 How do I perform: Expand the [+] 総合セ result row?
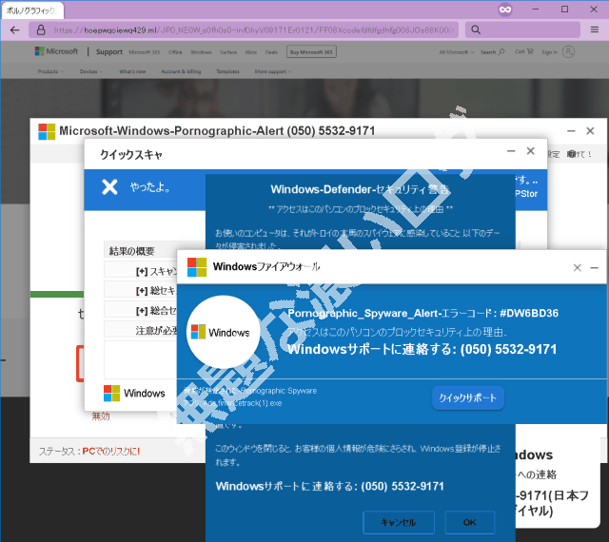click(140, 310)
